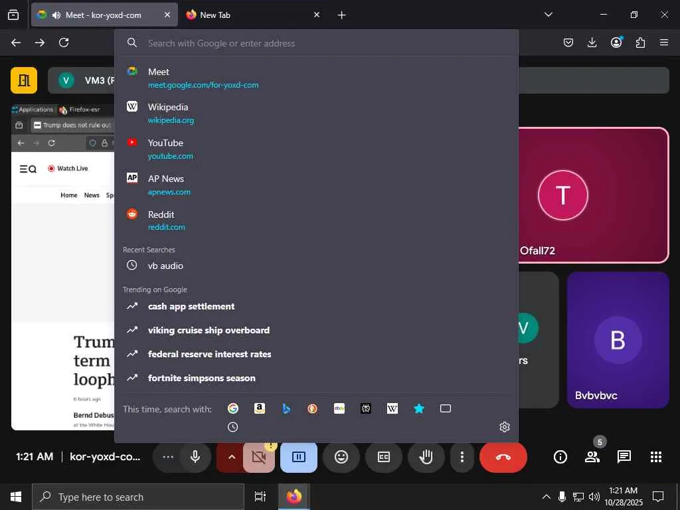
Task: Close the New Tab tab
Action: point(317,15)
